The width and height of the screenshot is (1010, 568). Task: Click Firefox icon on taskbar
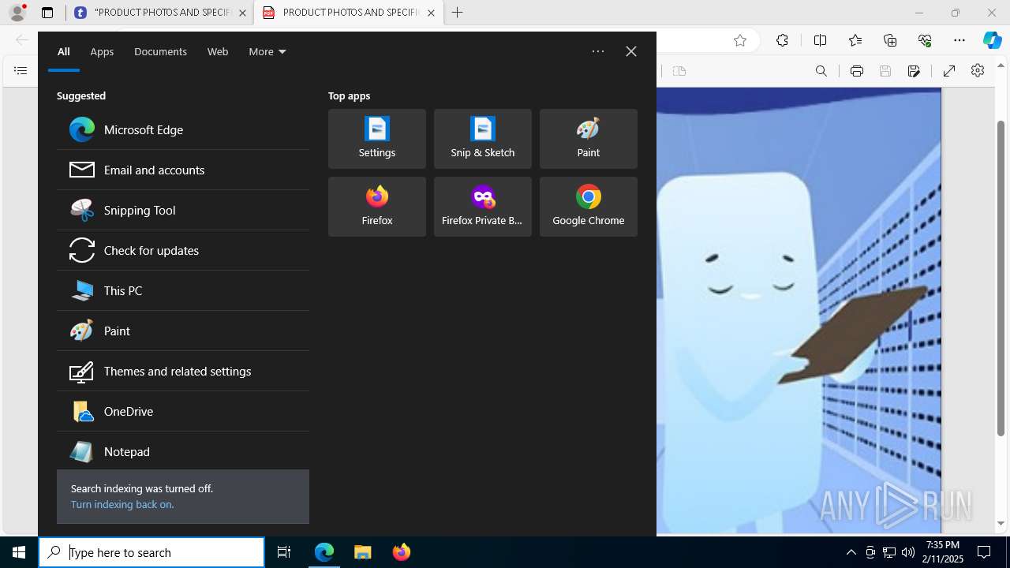(x=402, y=552)
